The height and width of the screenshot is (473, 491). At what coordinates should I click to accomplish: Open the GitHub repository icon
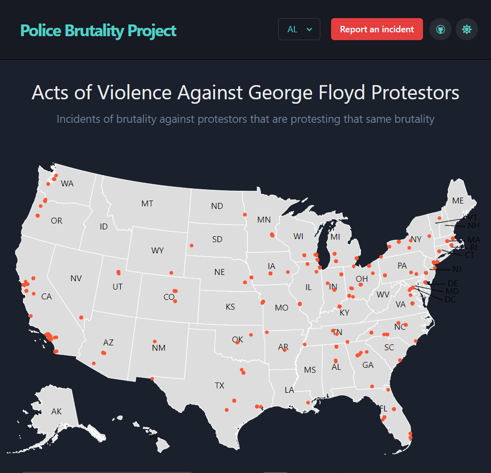coord(440,29)
